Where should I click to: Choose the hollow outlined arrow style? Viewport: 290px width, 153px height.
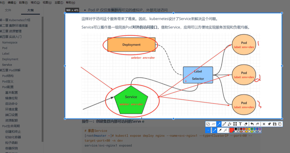[x=225, y=130]
